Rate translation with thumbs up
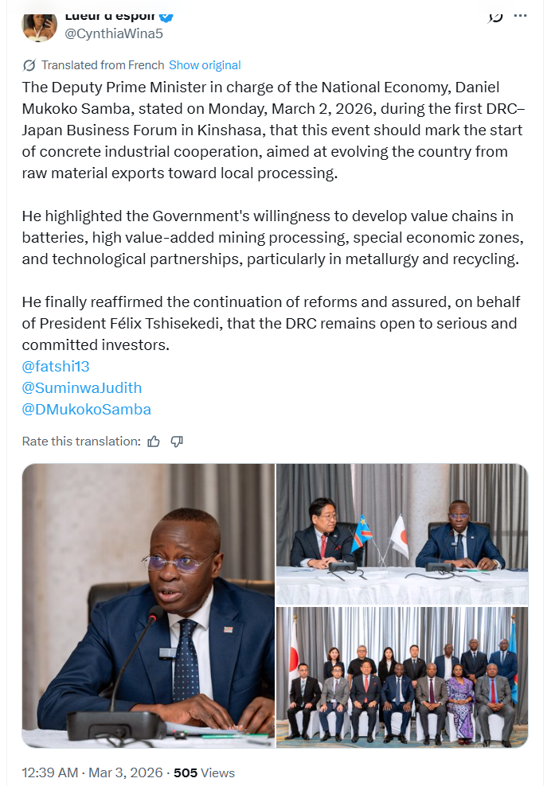559x786 pixels. click(154, 441)
